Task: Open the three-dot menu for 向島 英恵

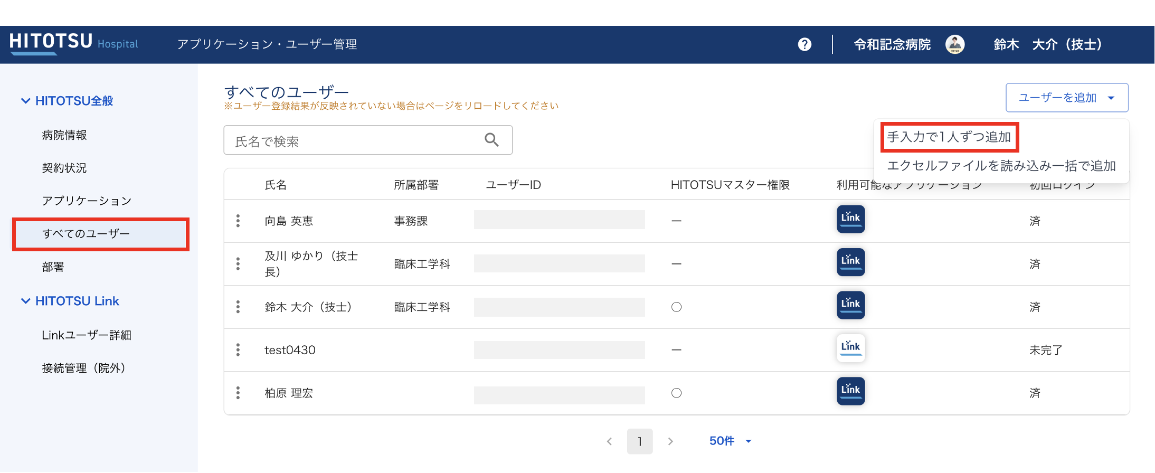Action: [x=238, y=221]
